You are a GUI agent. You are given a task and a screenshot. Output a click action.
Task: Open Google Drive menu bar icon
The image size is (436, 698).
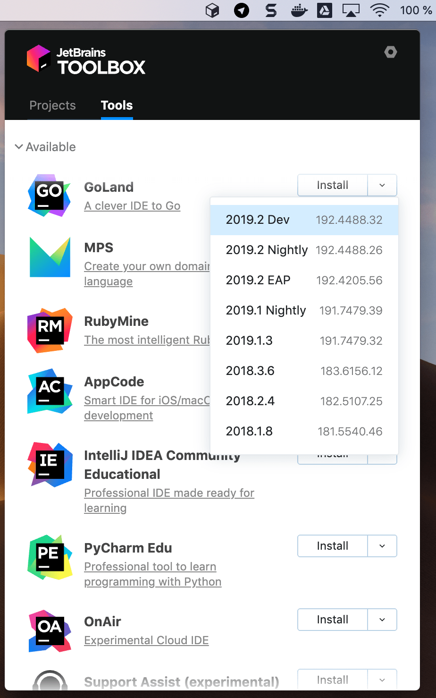tap(324, 10)
